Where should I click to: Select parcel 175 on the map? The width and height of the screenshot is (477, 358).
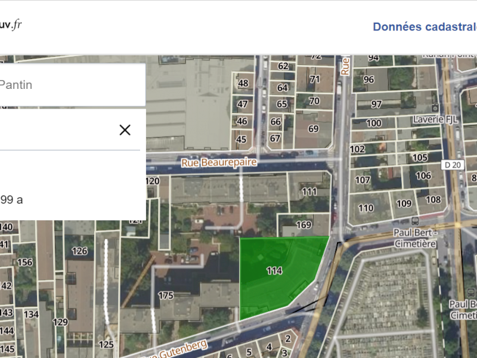(166, 296)
